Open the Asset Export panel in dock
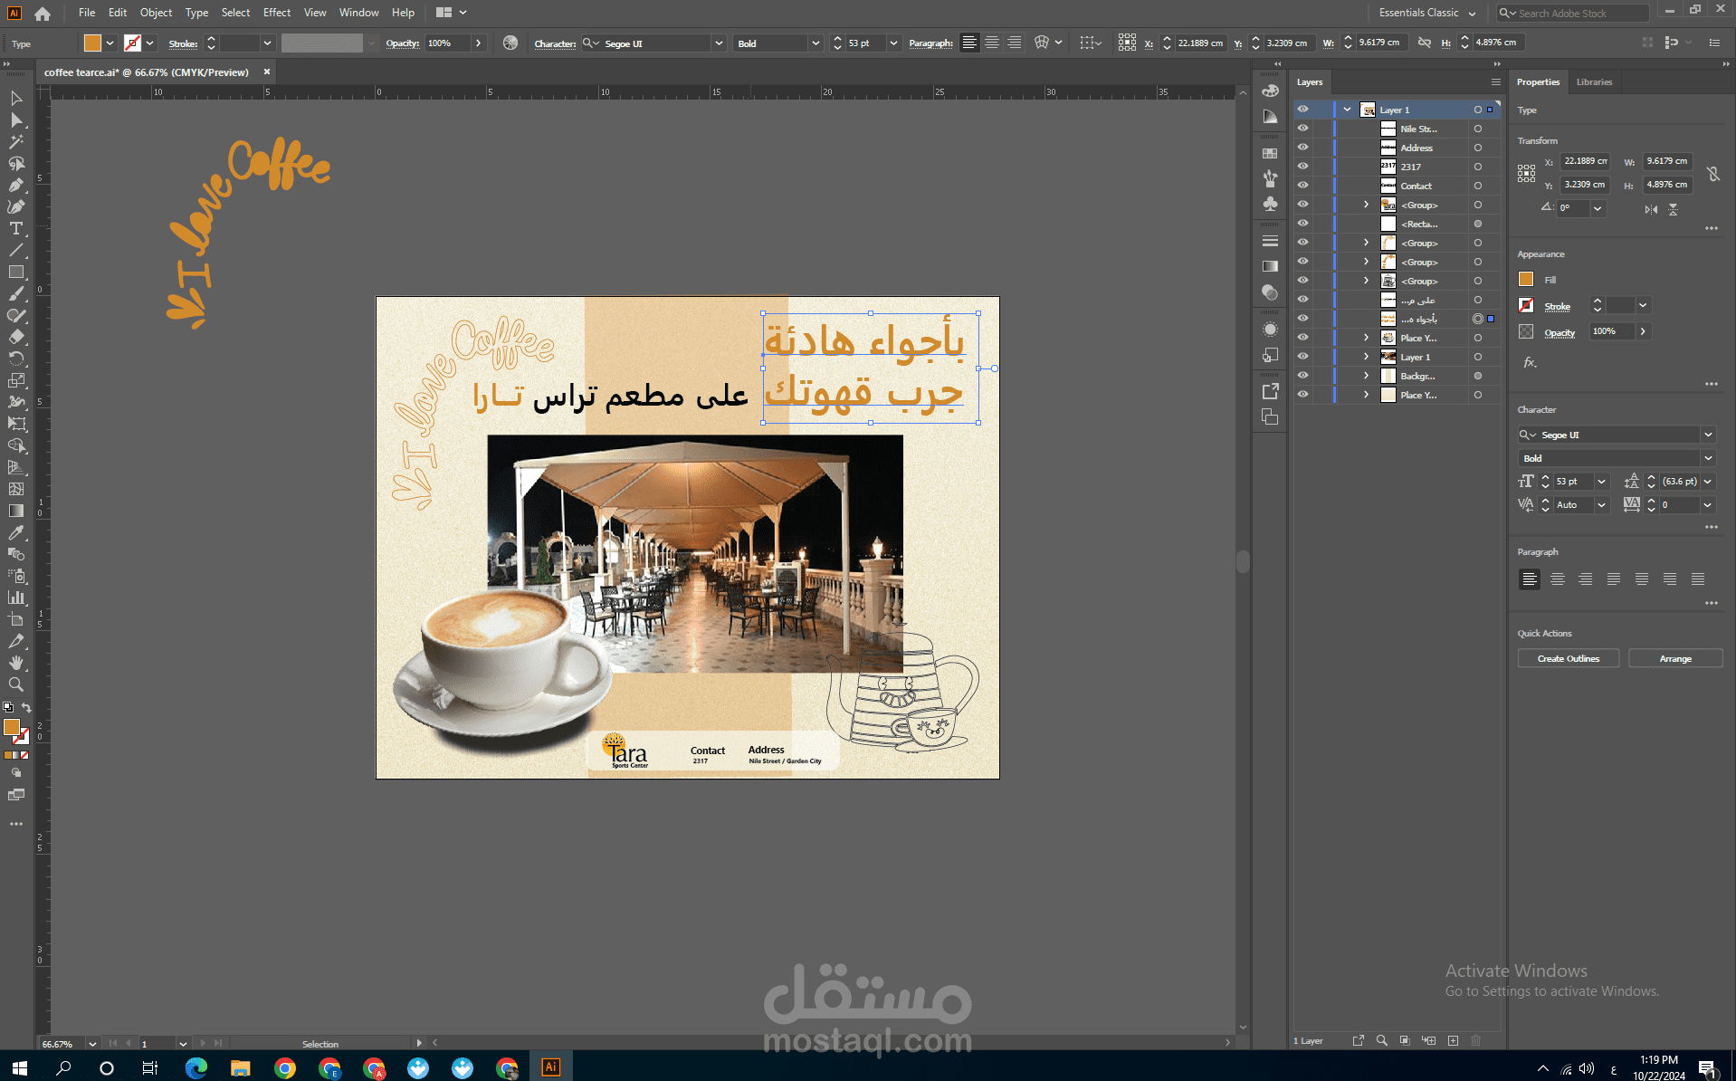This screenshot has height=1081, width=1736. (x=1271, y=391)
